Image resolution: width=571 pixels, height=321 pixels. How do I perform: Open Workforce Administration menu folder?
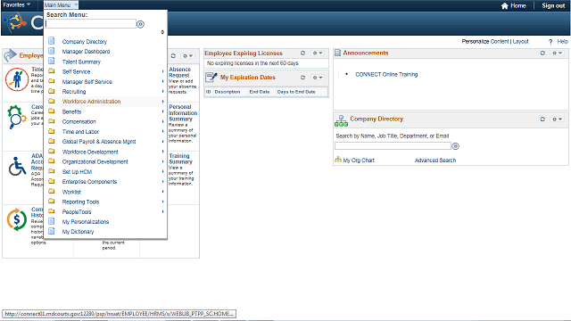(x=91, y=102)
